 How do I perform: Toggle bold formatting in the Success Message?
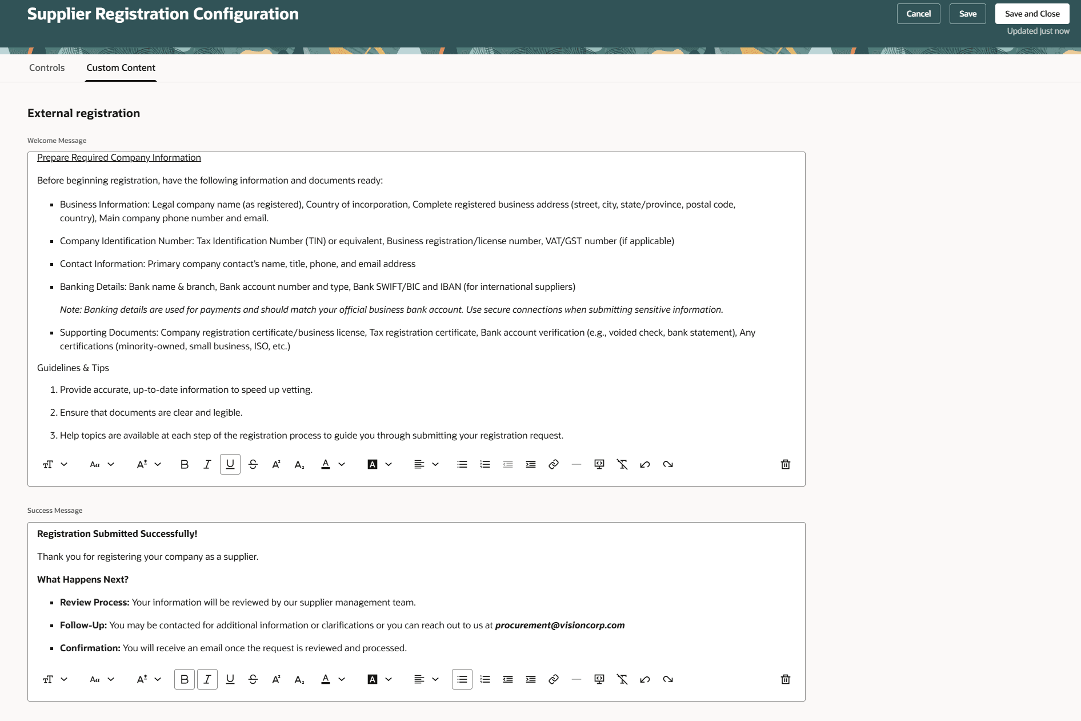coord(184,679)
